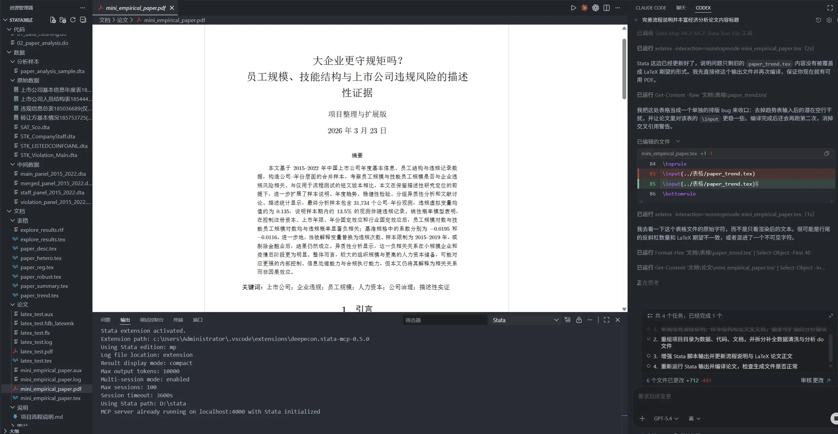Toggle output auto-scroll lock
Image resolution: width=838 pixels, height=434 pixels.
(x=579, y=320)
